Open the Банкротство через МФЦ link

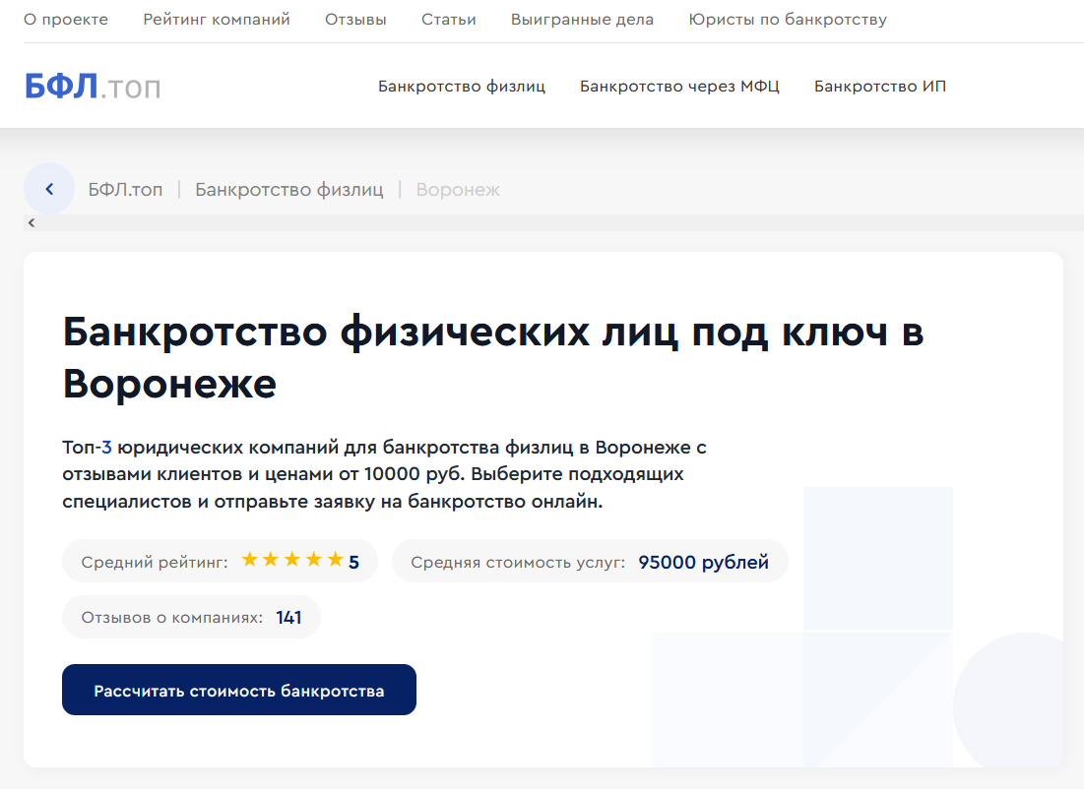(679, 87)
